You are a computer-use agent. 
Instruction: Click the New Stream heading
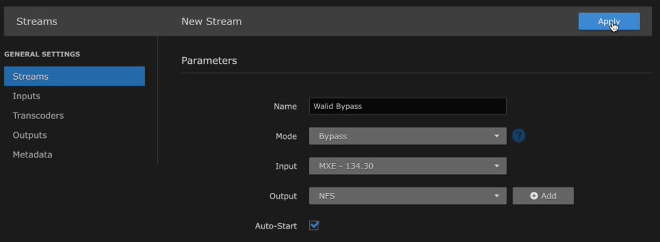point(211,21)
